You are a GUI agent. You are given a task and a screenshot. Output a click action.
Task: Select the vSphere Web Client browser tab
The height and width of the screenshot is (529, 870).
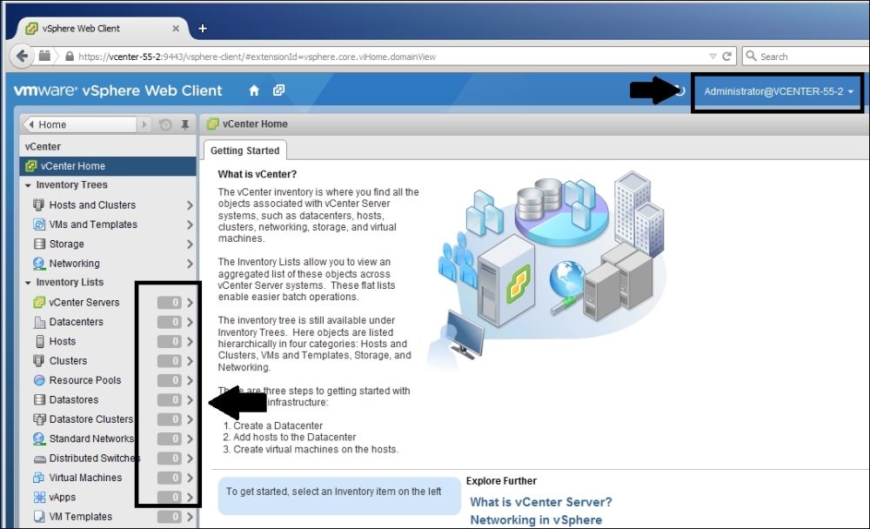tap(104, 29)
